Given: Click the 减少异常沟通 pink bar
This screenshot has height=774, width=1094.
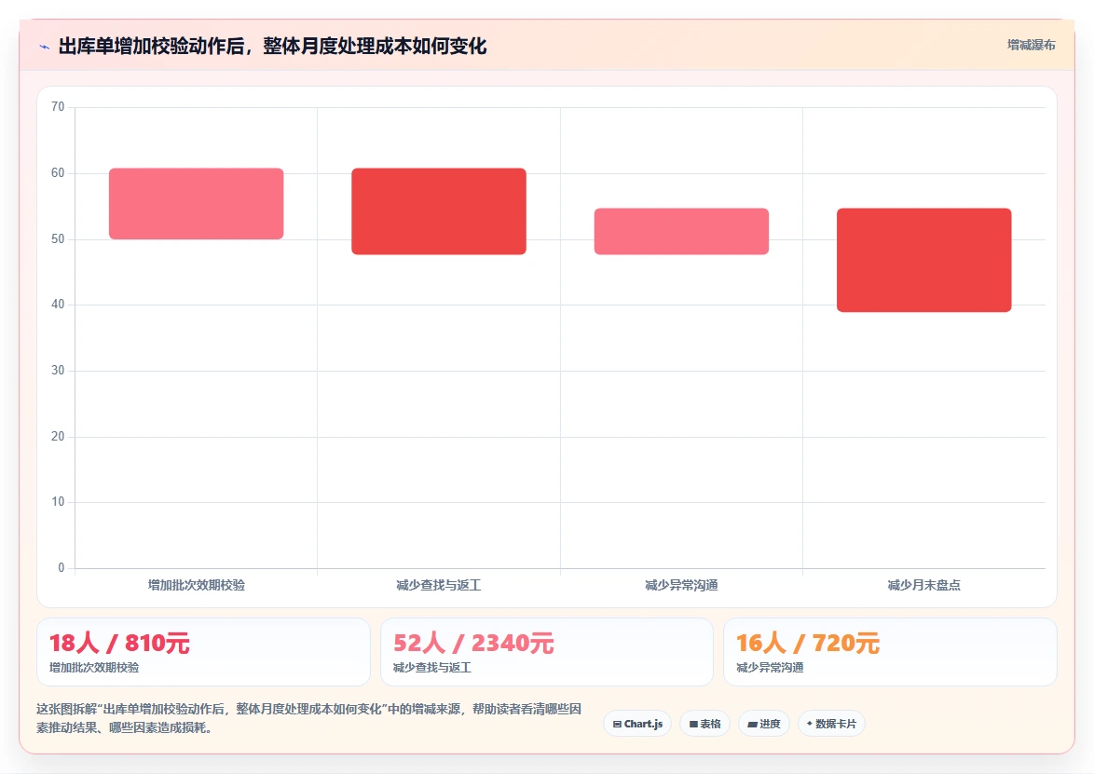Looking at the screenshot, I should (x=682, y=232).
